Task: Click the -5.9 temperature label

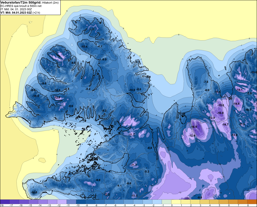Action: point(148,77)
